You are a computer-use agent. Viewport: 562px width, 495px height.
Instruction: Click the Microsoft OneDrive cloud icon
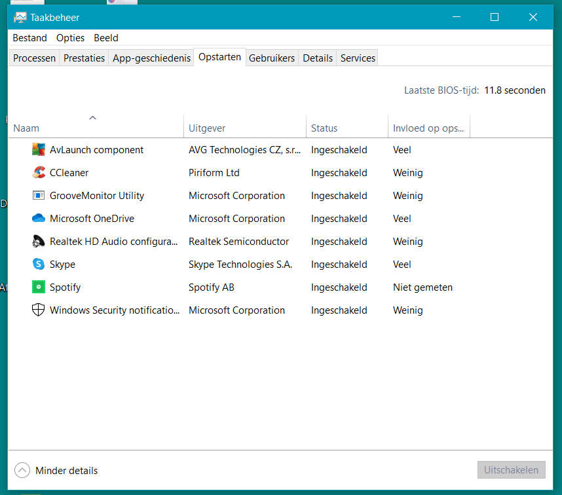(39, 219)
